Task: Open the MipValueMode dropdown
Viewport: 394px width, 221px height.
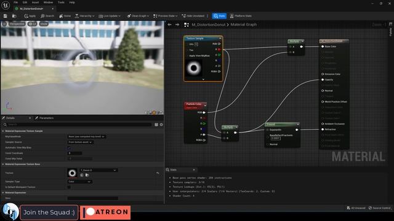Action: pyautogui.click(x=86, y=136)
